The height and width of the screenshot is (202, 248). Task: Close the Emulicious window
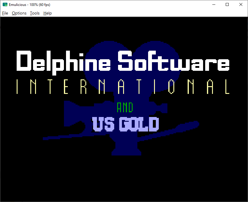coord(241,4)
